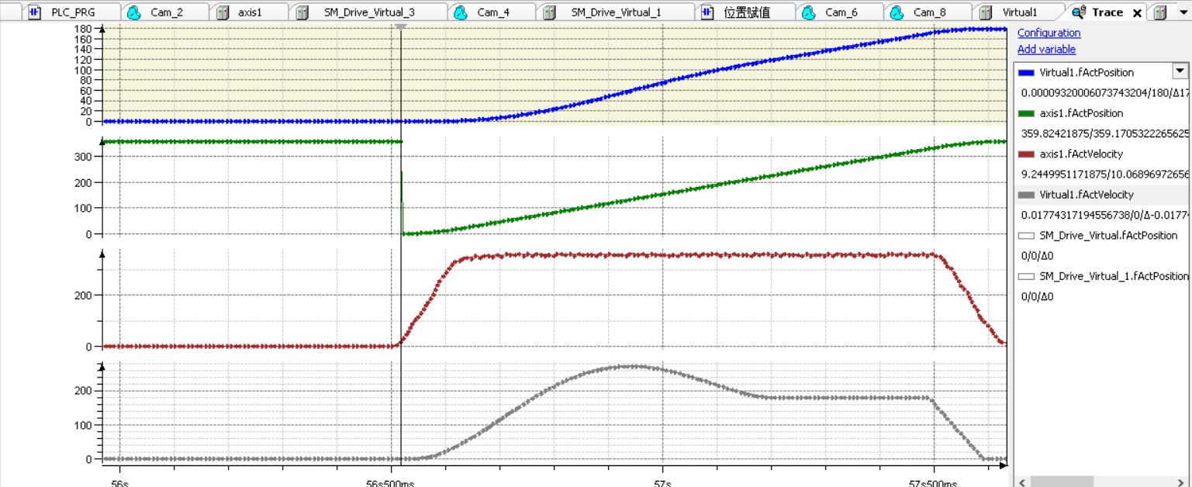Activate the Trace tab
Viewport: 1192px width, 487px height.
pos(1107,12)
